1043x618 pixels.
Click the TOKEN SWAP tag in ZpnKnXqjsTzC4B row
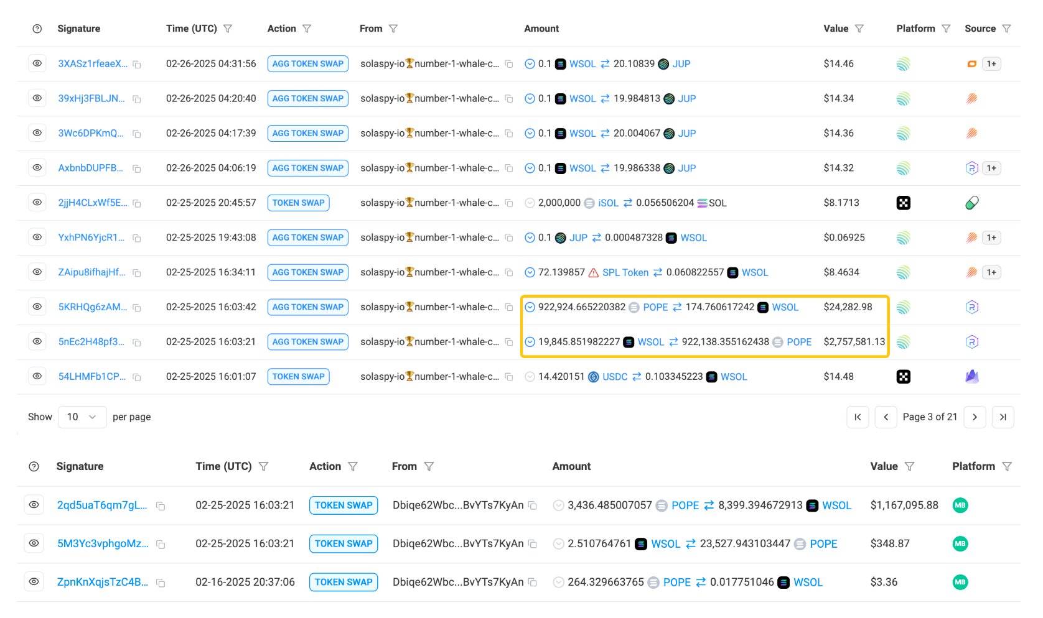(343, 582)
